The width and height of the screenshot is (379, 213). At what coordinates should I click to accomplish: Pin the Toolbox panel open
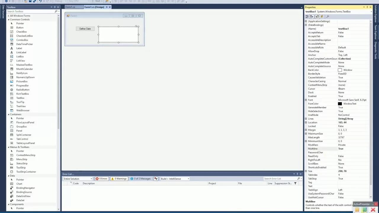pos(54,7)
